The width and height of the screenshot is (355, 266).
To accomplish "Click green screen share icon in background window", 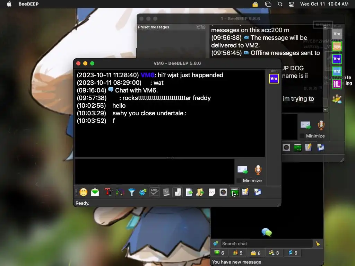I will pyautogui.click(x=298, y=148).
